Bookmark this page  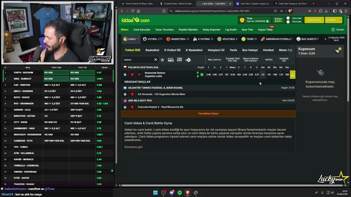(x=164, y=11)
